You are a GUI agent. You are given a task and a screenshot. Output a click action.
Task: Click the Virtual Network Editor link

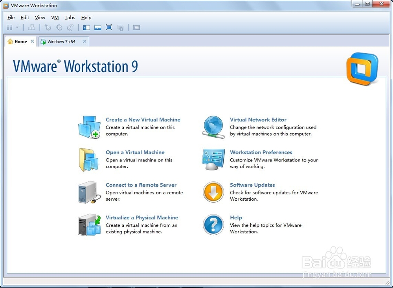[258, 120]
